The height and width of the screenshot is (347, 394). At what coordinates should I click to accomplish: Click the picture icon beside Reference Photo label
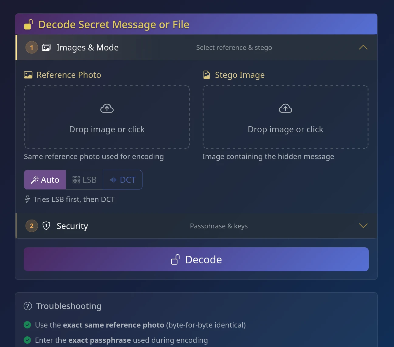click(x=28, y=75)
